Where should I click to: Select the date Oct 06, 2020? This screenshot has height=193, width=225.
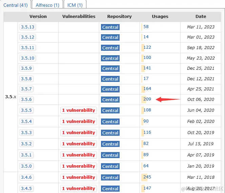[x=201, y=100]
